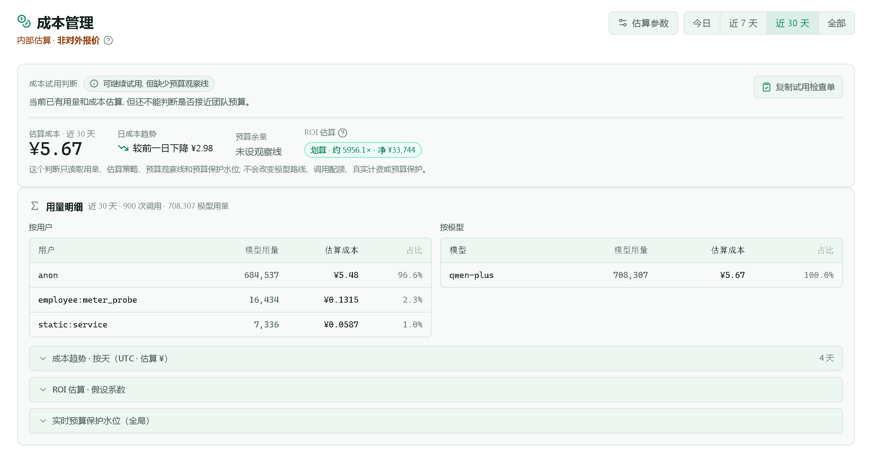Select the employee:meter_probe user row
The height and width of the screenshot is (454, 872).
(230, 300)
